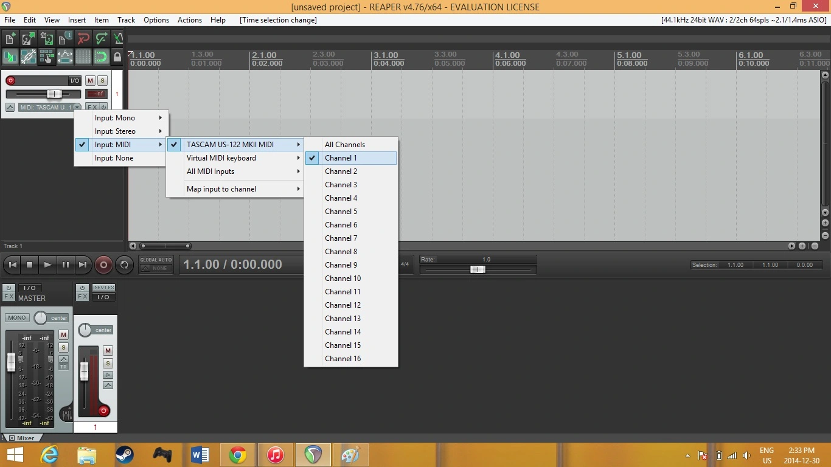Choose Channel 16 from list

[351, 359]
